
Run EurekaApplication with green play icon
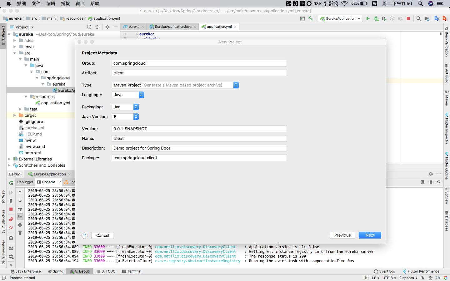(368, 19)
